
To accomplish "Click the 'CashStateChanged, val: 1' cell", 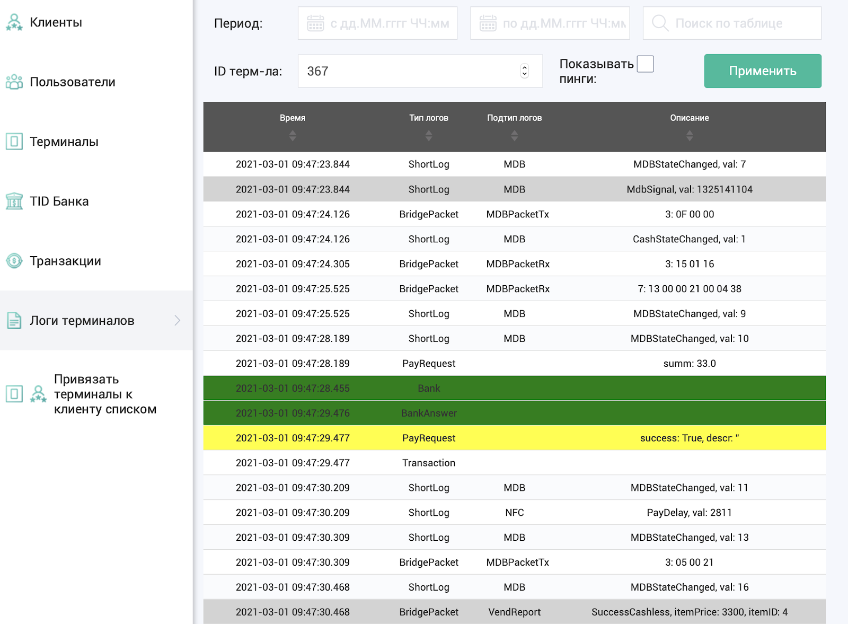I will pyautogui.click(x=690, y=239).
